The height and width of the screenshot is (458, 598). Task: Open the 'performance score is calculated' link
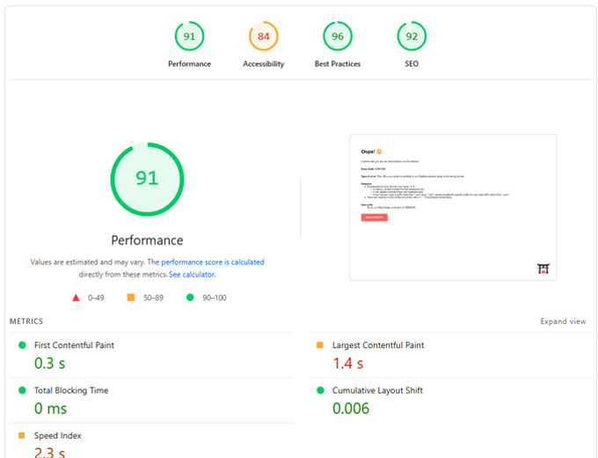[x=212, y=262]
